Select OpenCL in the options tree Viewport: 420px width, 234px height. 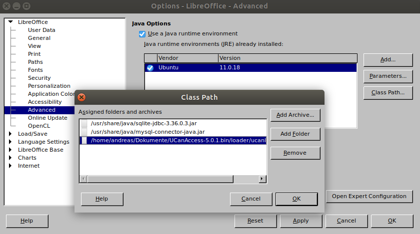(39, 126)
